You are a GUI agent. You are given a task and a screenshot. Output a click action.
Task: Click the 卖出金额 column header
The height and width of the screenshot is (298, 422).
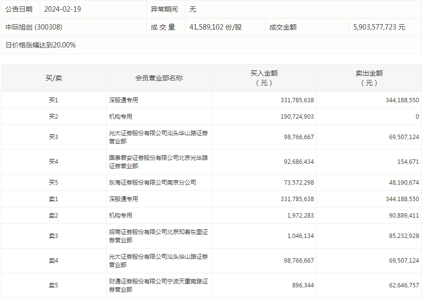click(369, 78)
